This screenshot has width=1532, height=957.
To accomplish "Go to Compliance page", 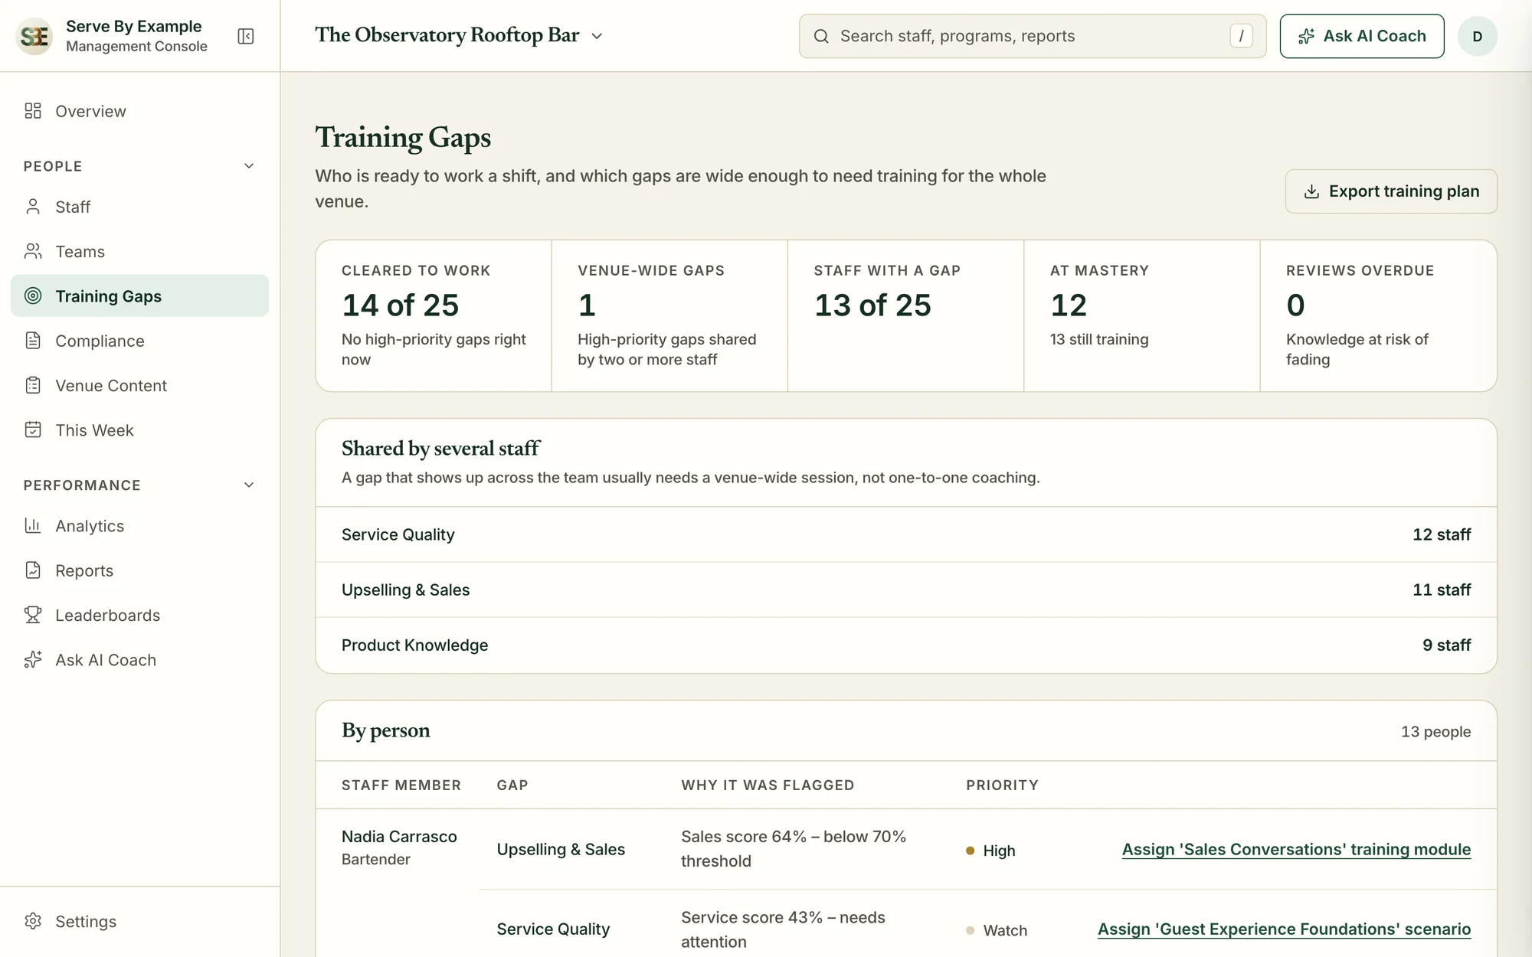I will click(140, 341).
